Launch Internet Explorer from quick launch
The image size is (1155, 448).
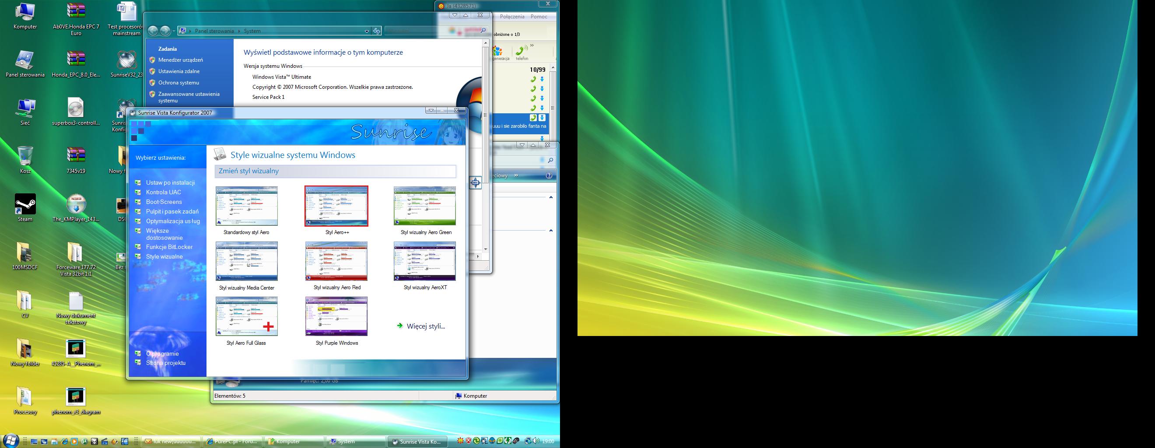pyautogui.click(x=65, y=442)
